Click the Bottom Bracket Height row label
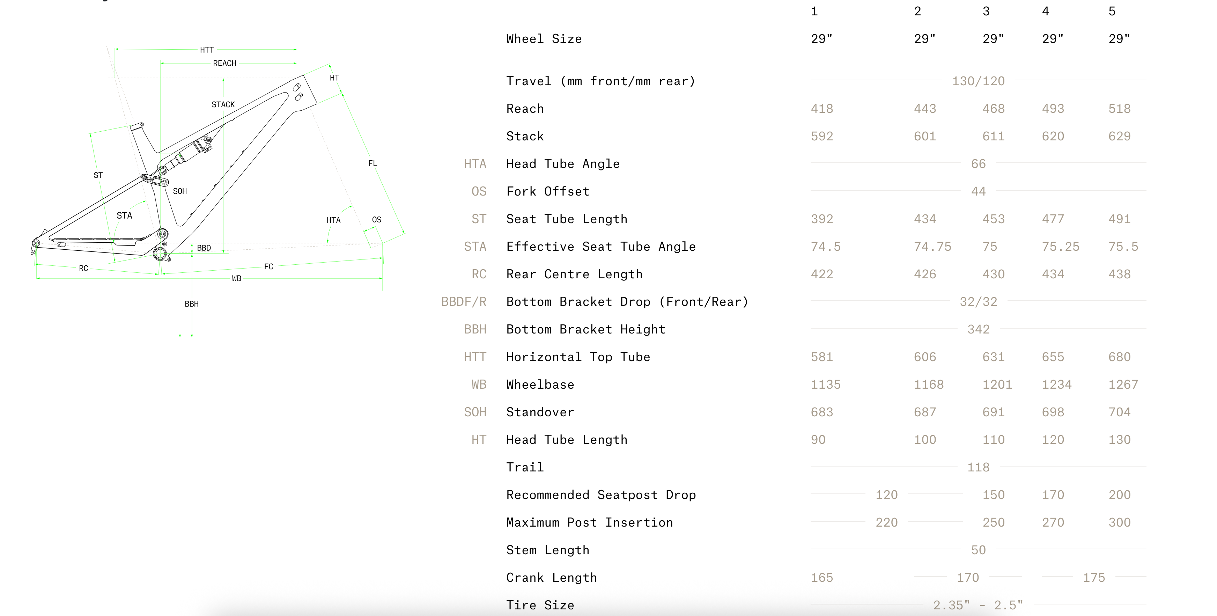Screen dimensions: 1217x616 (585, 329)
